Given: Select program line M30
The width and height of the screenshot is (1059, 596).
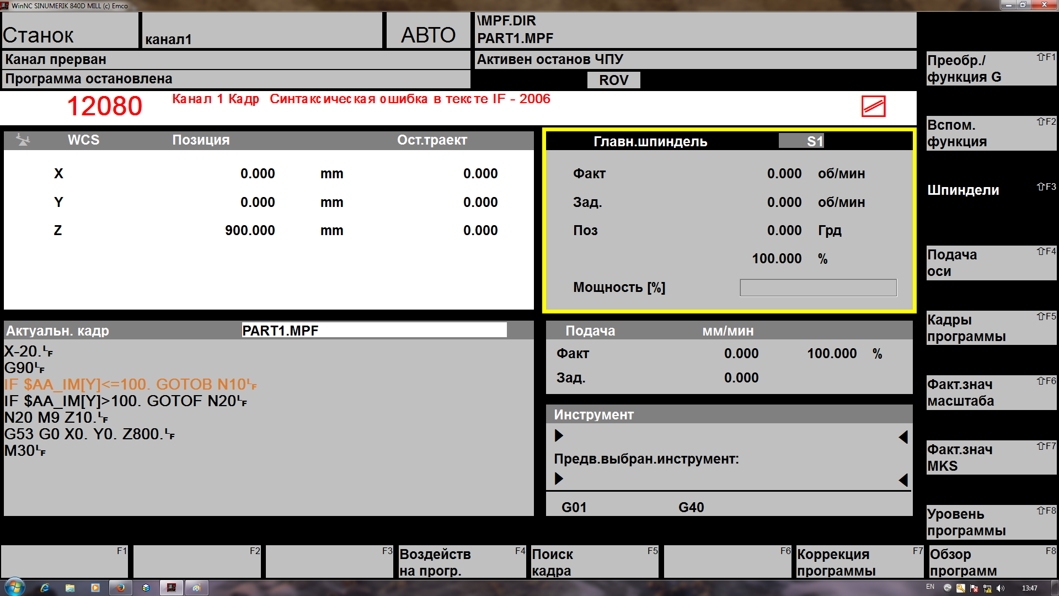Looking at the screenshot, I should click(x=25, y=450).
